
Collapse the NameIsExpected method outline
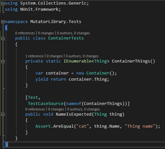coord(3,114)
